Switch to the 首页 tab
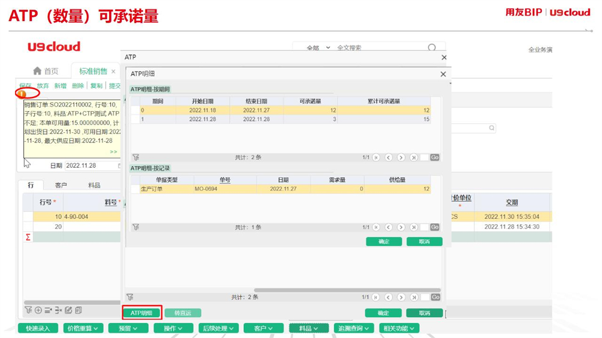This screenshot has width=602, height=338. click(46, 71)
